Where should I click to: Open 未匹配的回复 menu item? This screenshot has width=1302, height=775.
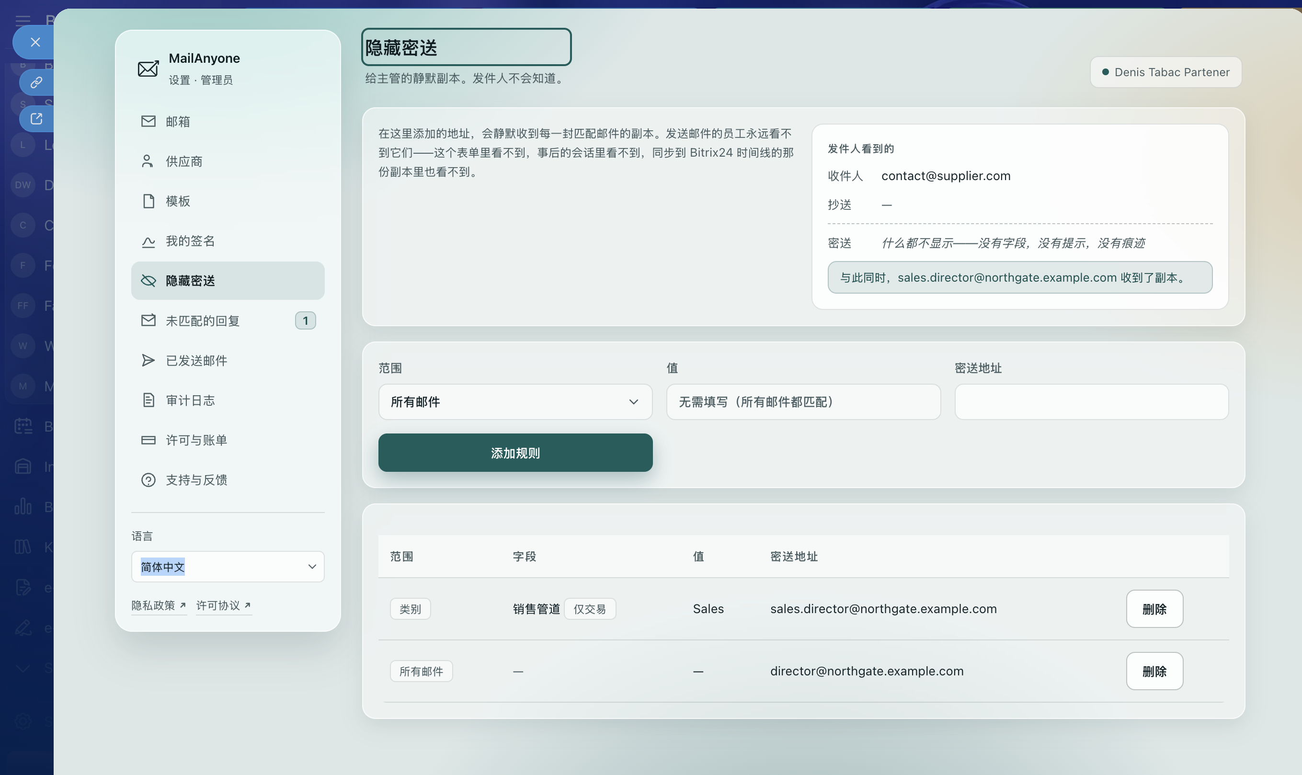(228, 320)
